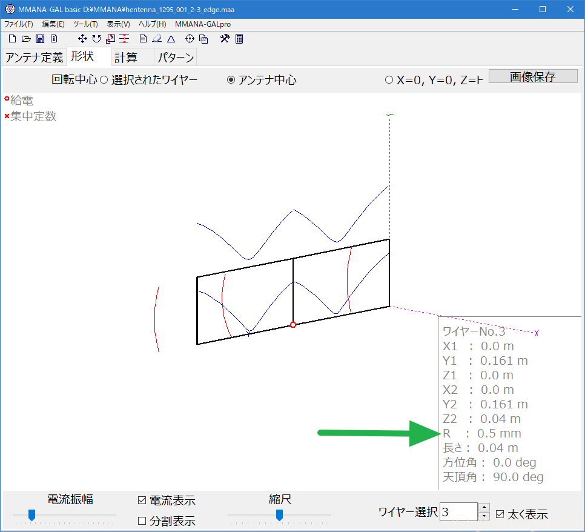Switch to the アンテナ定義 tab
Viewport: 585px width, 532px height.
point(35,58)
